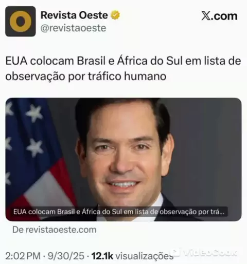Open the Revista Oeste display name

[74, 15]
